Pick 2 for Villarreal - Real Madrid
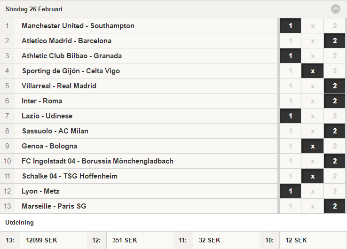Image resolution: width=347 pixels, height=249 pixels. (334, 86)
